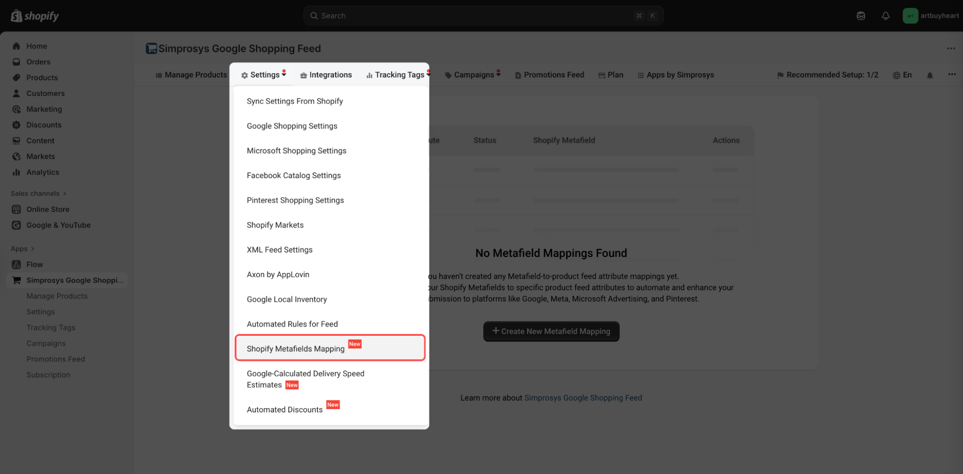963x474 pixels.
Task: Click Create New Metafield Mapping button
Action: (x=551, y=332)
